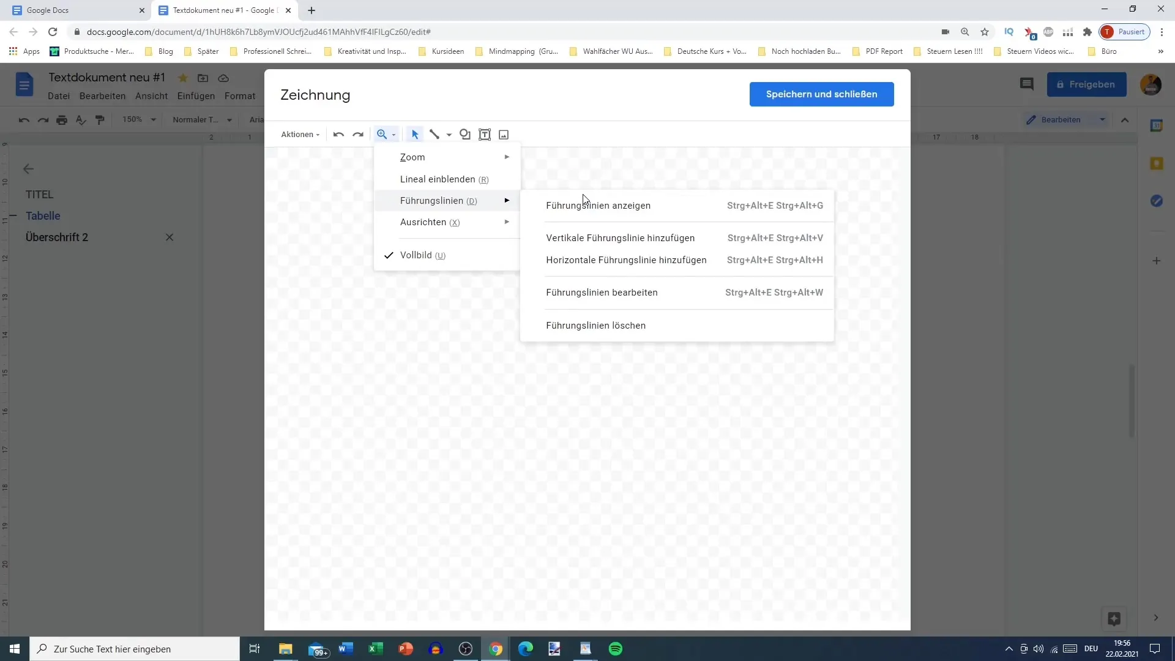Screen dimensions: 1175x661
Task: Click the text box insert icon
Action: tap(484, 134)
